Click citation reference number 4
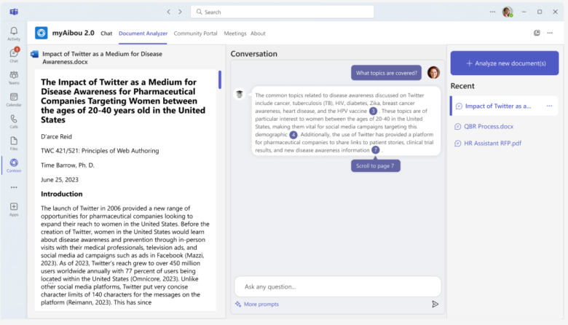Viewport: 568px width, 325px height. 293,135
